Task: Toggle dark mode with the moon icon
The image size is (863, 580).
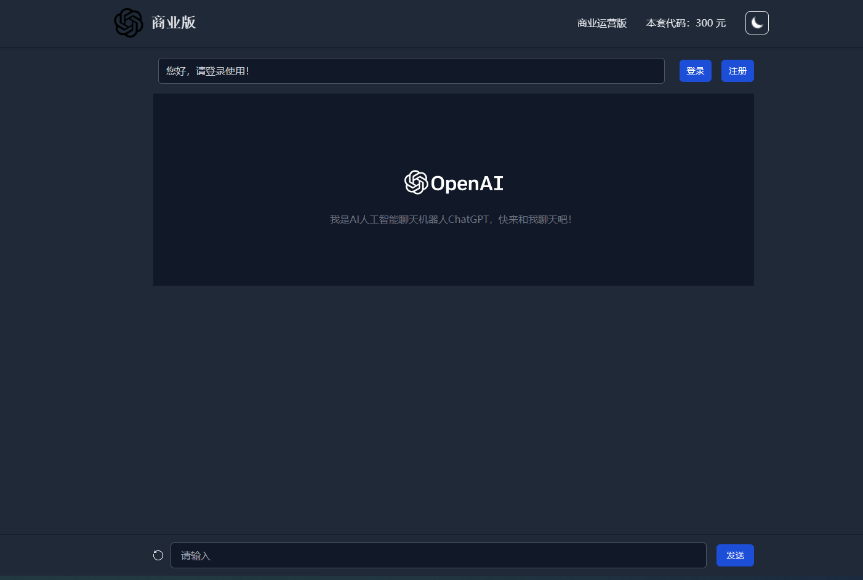Action: [x=757, y=23]
